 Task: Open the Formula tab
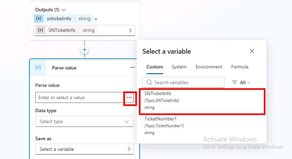pos(240,67)
